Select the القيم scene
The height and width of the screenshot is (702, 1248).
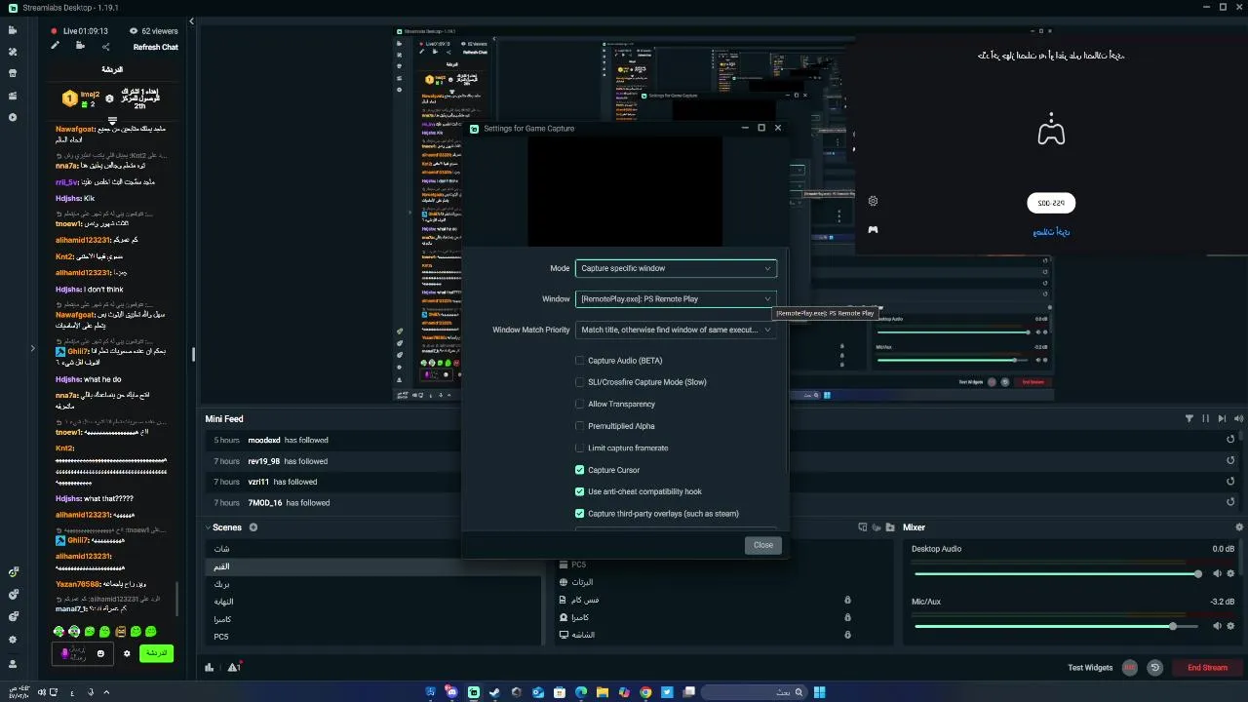(x=373, y=566)
